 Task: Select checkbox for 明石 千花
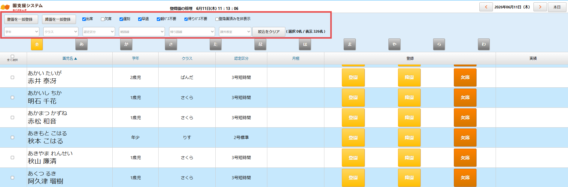coord(12,98)
